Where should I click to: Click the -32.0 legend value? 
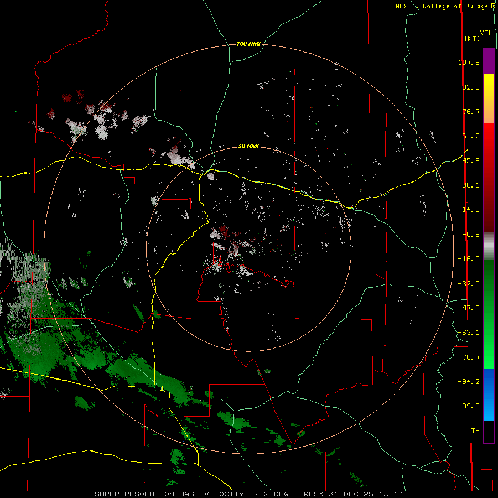click(469, 284)
